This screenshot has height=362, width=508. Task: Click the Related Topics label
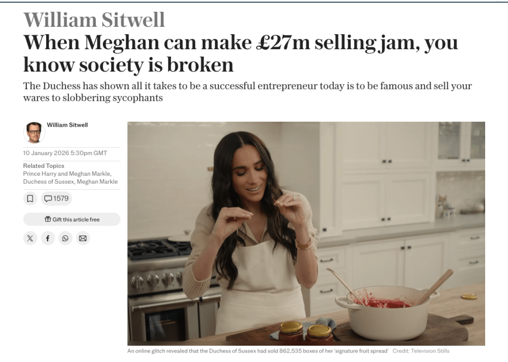click(x=44, y=165)
